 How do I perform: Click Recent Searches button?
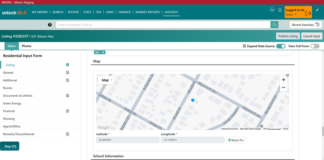pos(306,25)
